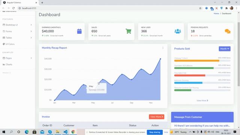Click the $40,000 earnings value

48,31
